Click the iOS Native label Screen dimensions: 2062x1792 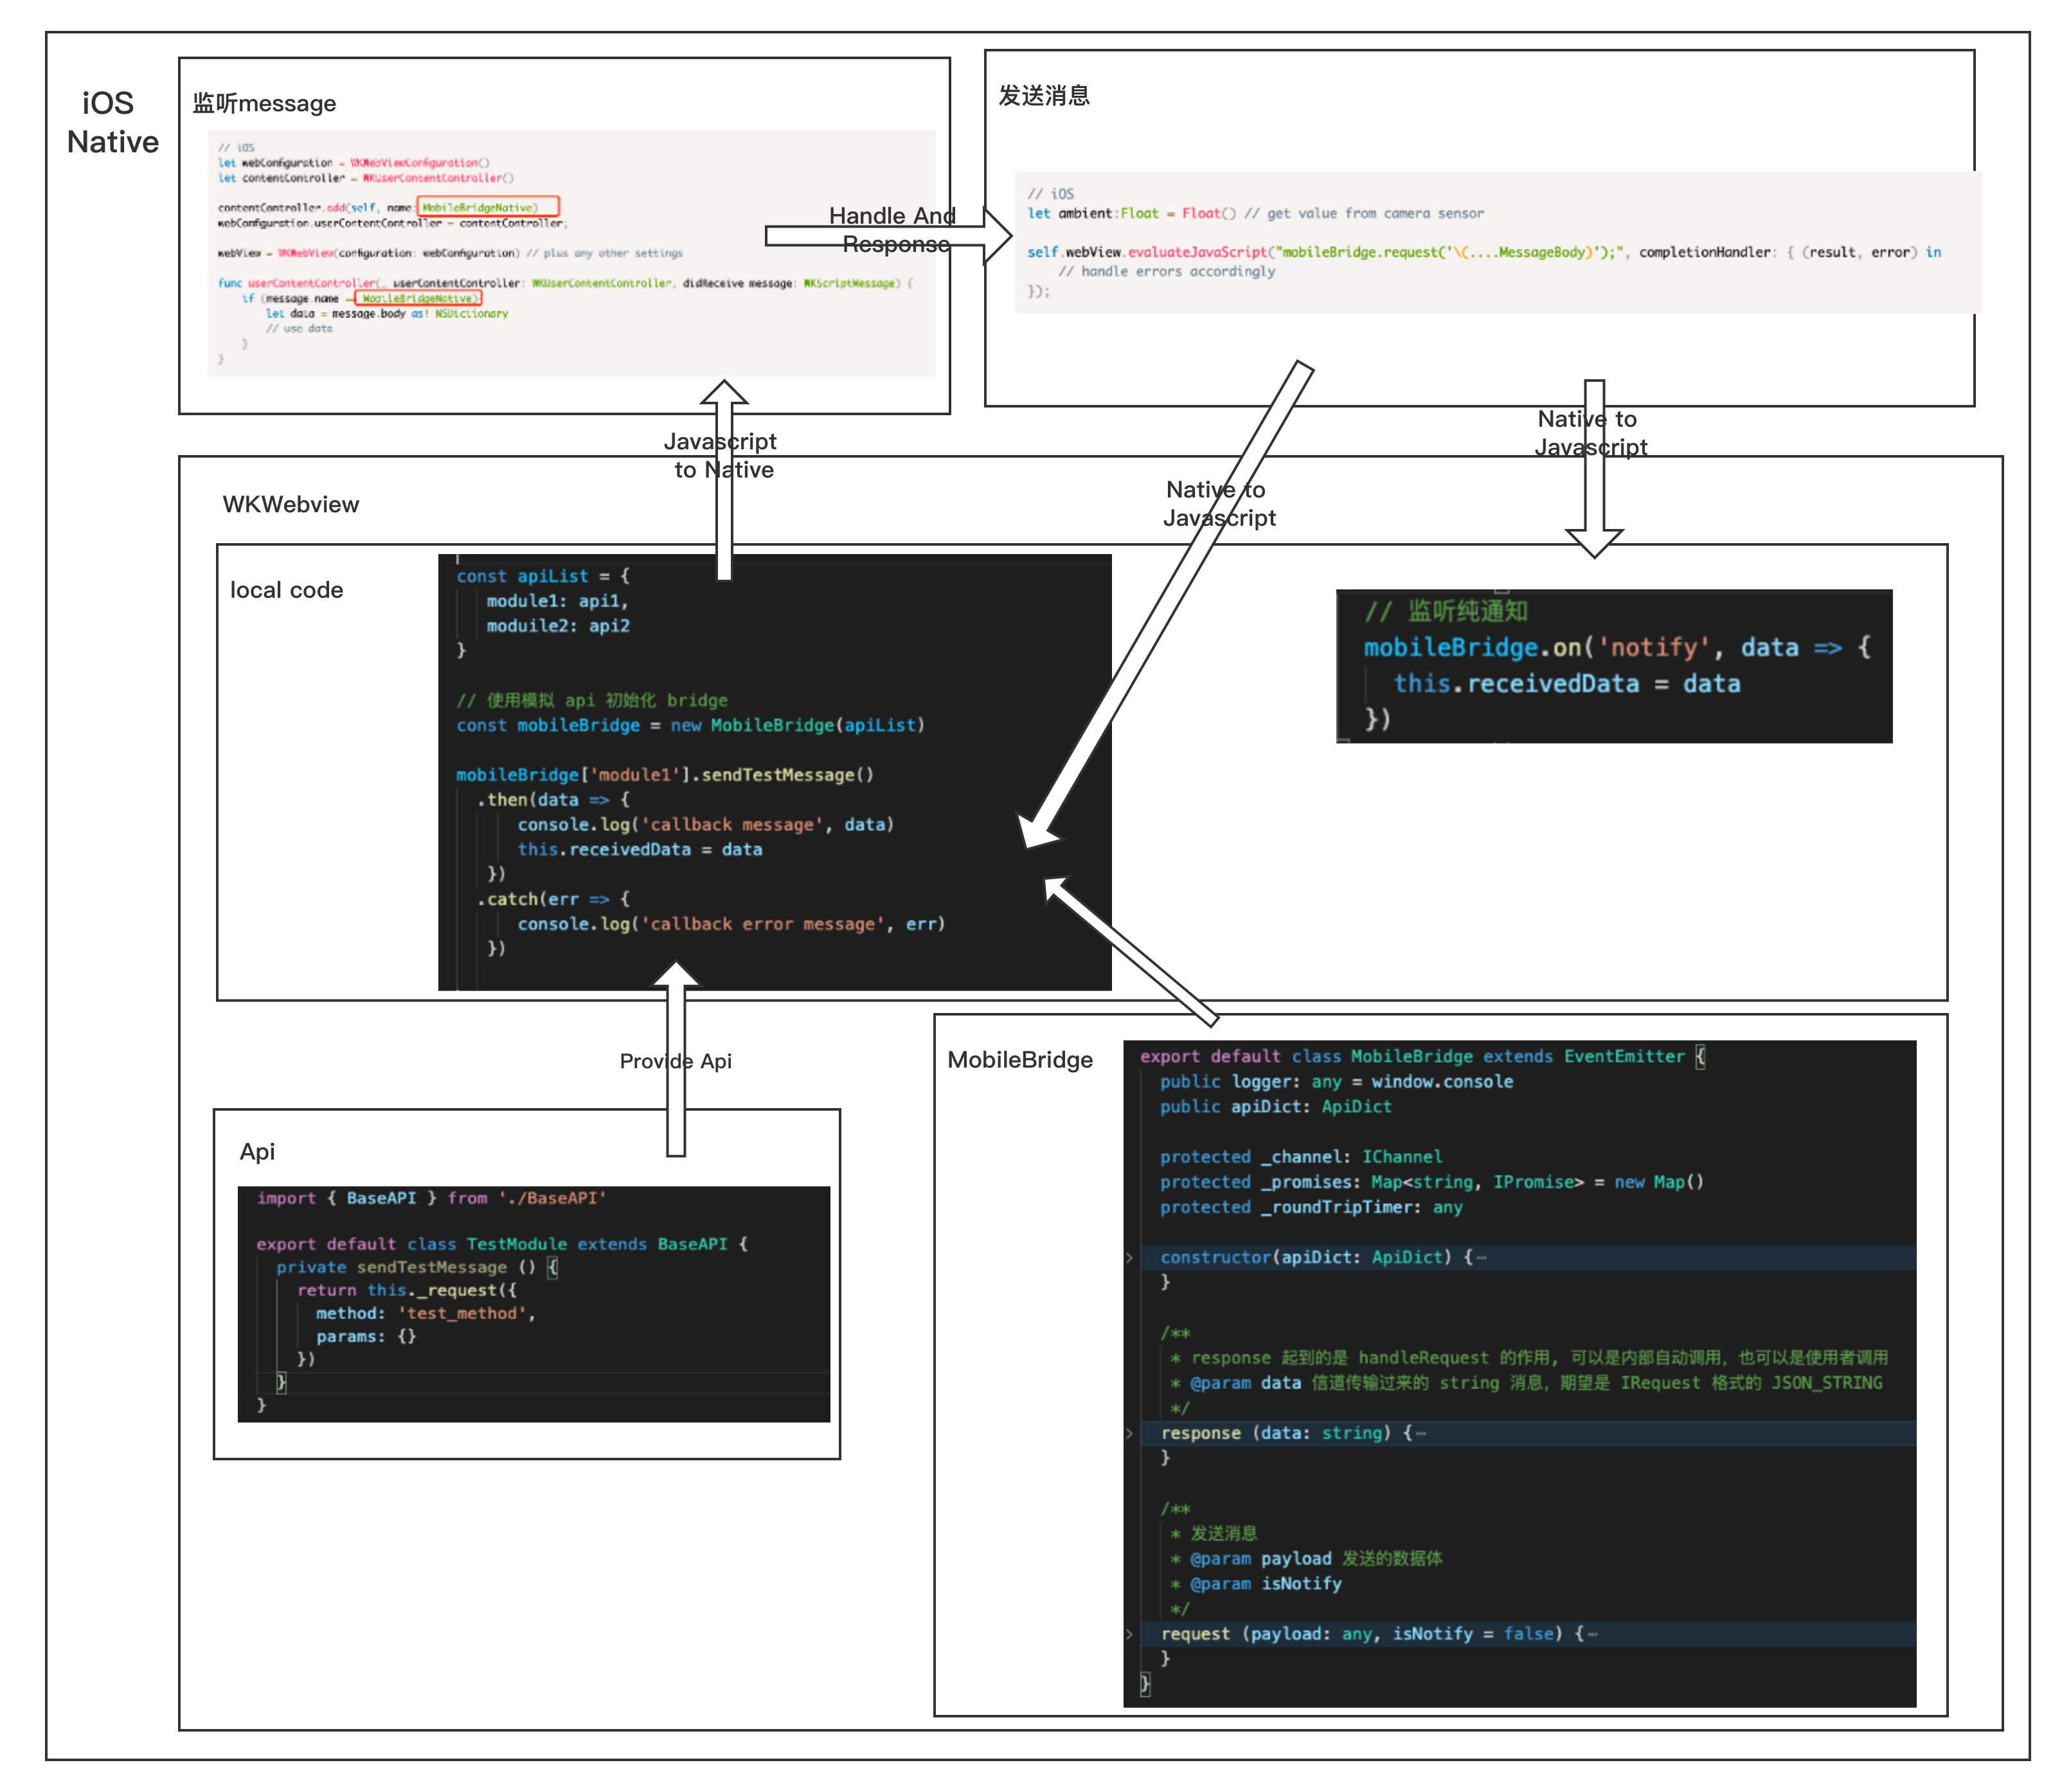[x=111, y=122]
